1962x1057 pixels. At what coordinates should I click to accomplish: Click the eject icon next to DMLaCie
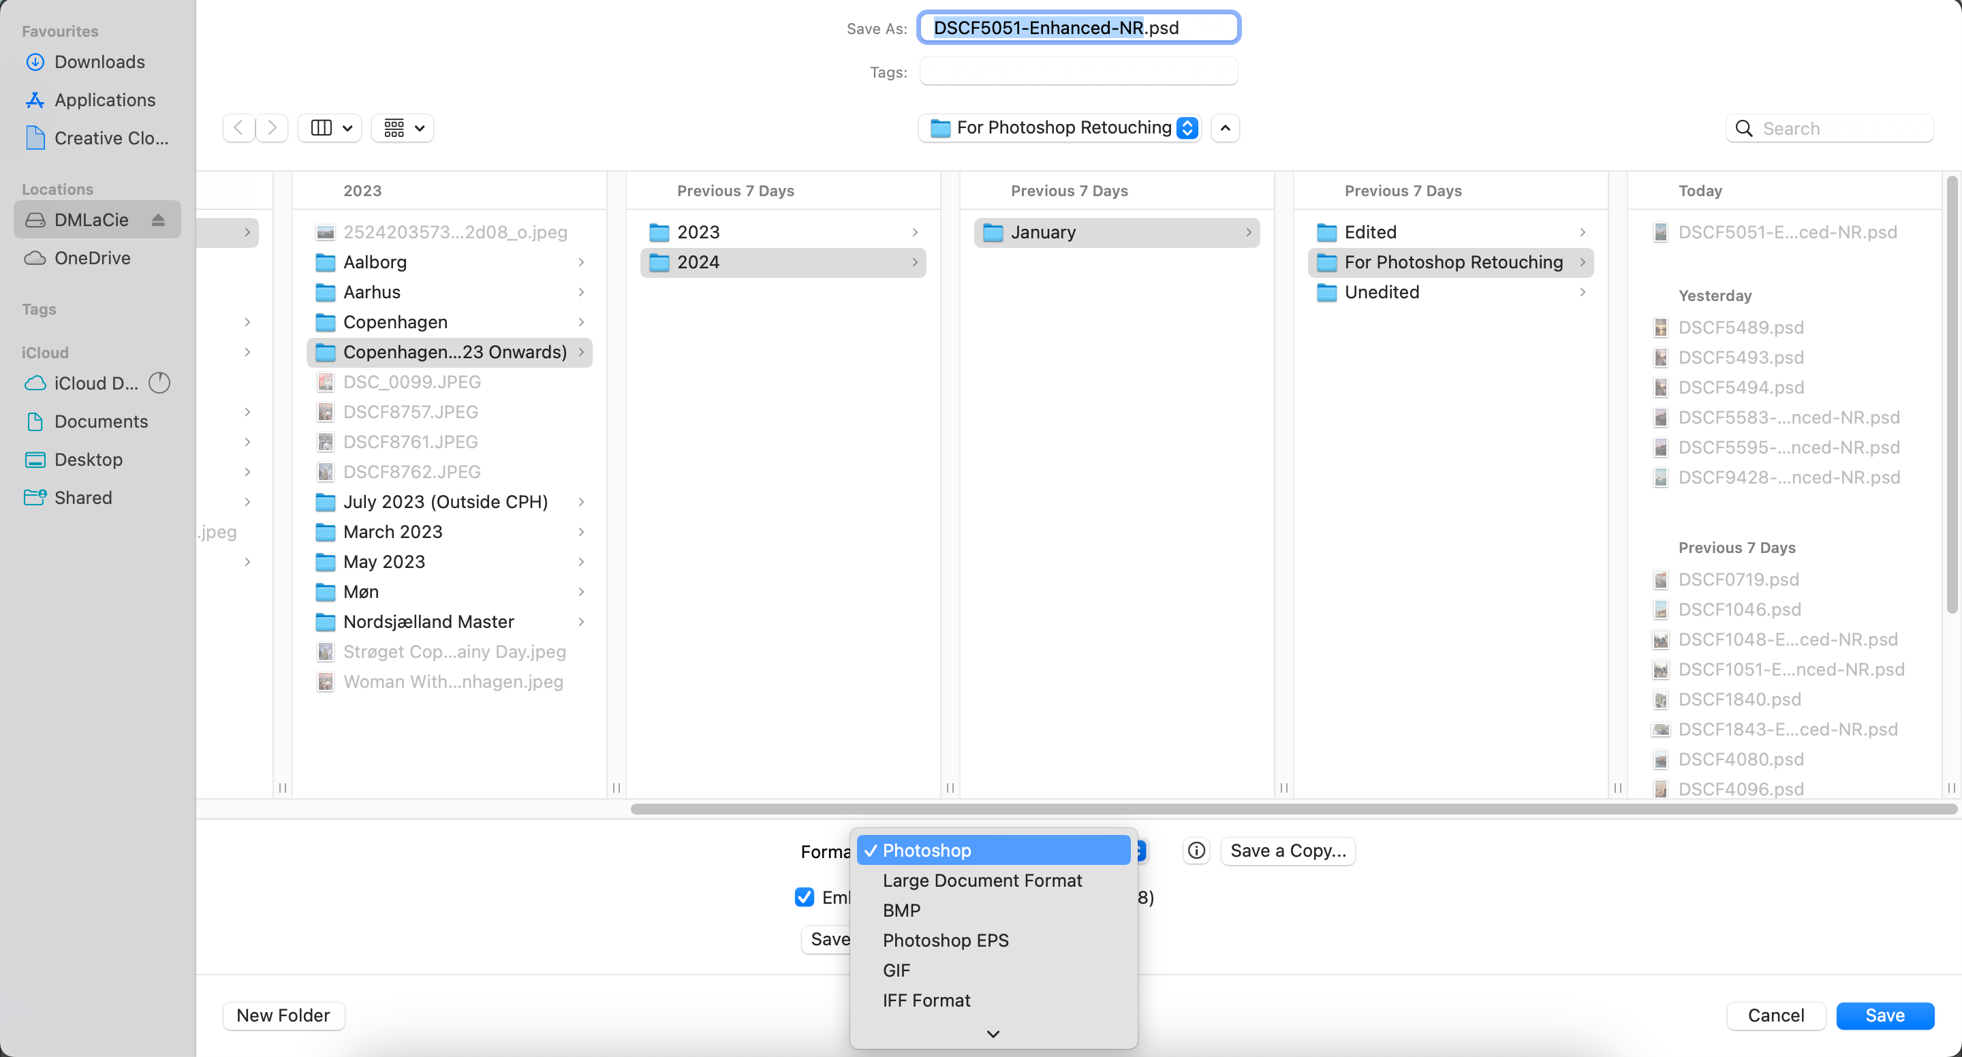[x=159, y=220]
